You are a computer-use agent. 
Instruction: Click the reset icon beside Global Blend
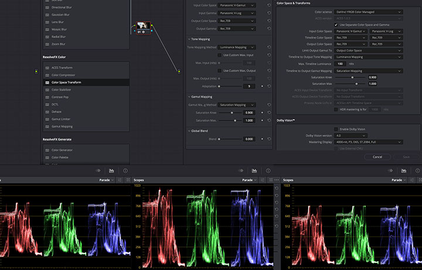(x=268, y=139)
